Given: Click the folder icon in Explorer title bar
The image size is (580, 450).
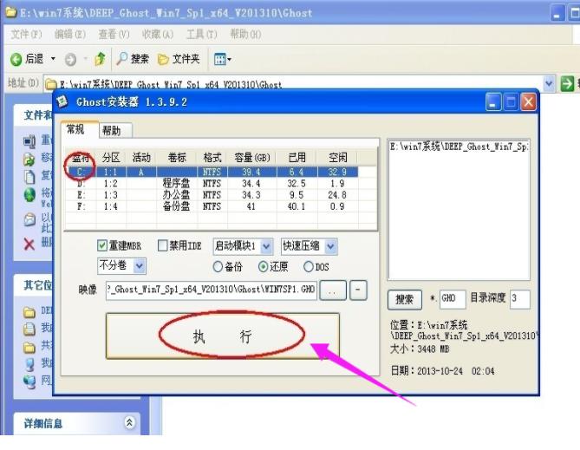Looking at the screenshot, I should tap(10, 12).
